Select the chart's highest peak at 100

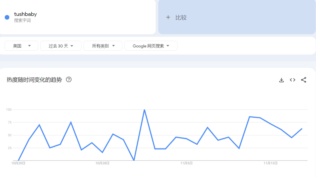pos(144,110)
